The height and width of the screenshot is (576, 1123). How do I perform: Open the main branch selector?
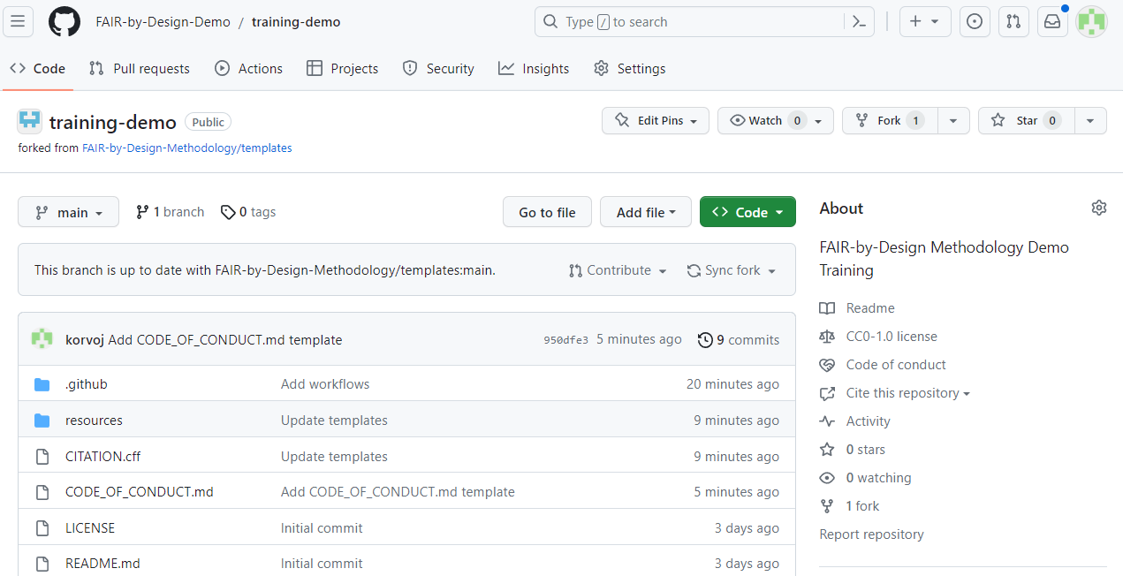coord(68,211)
